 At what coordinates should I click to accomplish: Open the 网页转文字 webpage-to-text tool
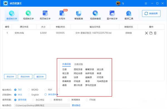click(45, 15)
